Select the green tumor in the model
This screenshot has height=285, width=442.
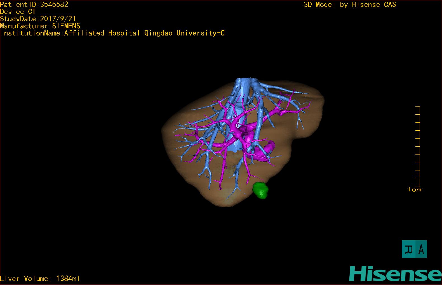click(260, 191)
